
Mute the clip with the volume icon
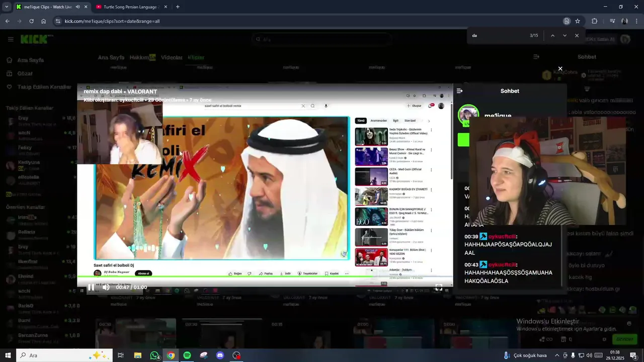click(106, 287)
